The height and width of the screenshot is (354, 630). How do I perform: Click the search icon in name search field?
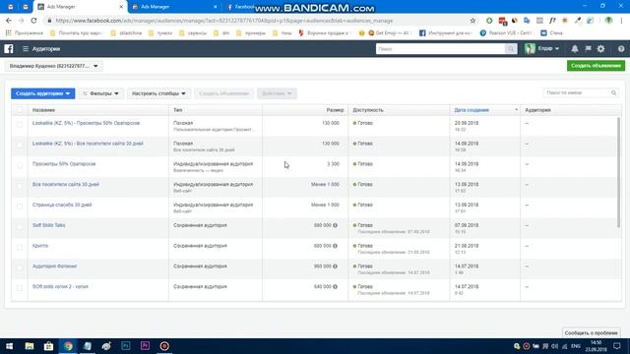point(613,93)
